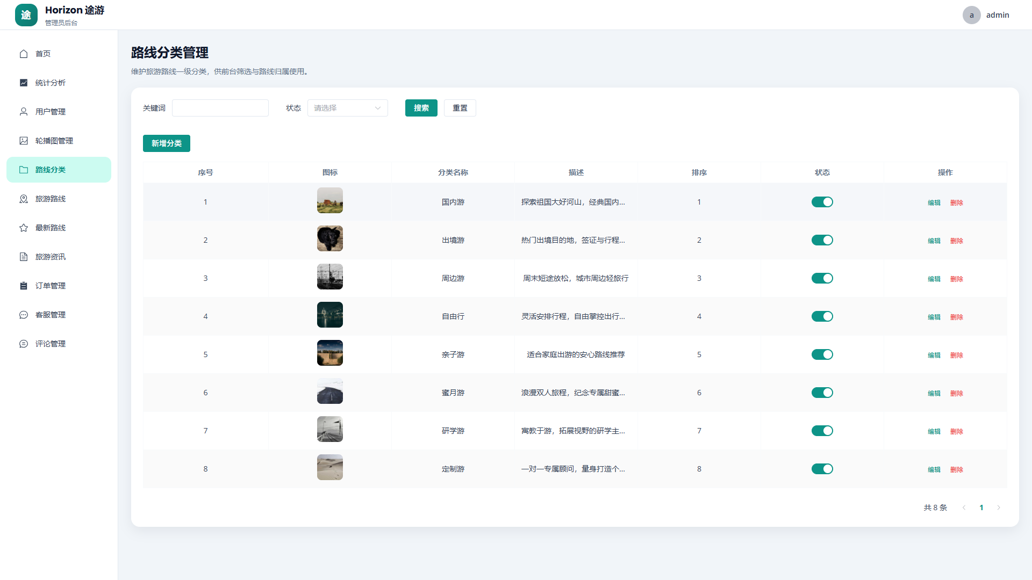Click the image icon for 轮播图管理
This screenshot has width=1032, height=580.
click(x=24, y=141)
